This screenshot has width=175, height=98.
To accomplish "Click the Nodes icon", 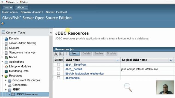I will 6,57.
